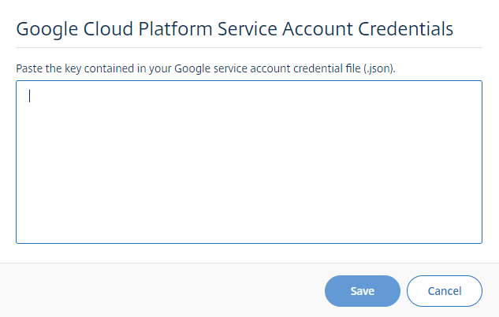Click the center of the key text area
The width and height of the screenshot is (499, 317).
pyautogui.click(x=248, y=161)
